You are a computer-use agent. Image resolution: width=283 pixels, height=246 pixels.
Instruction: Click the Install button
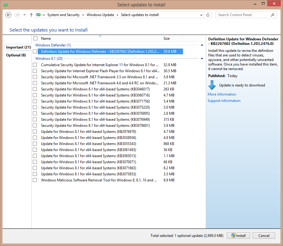pos(238,236)
